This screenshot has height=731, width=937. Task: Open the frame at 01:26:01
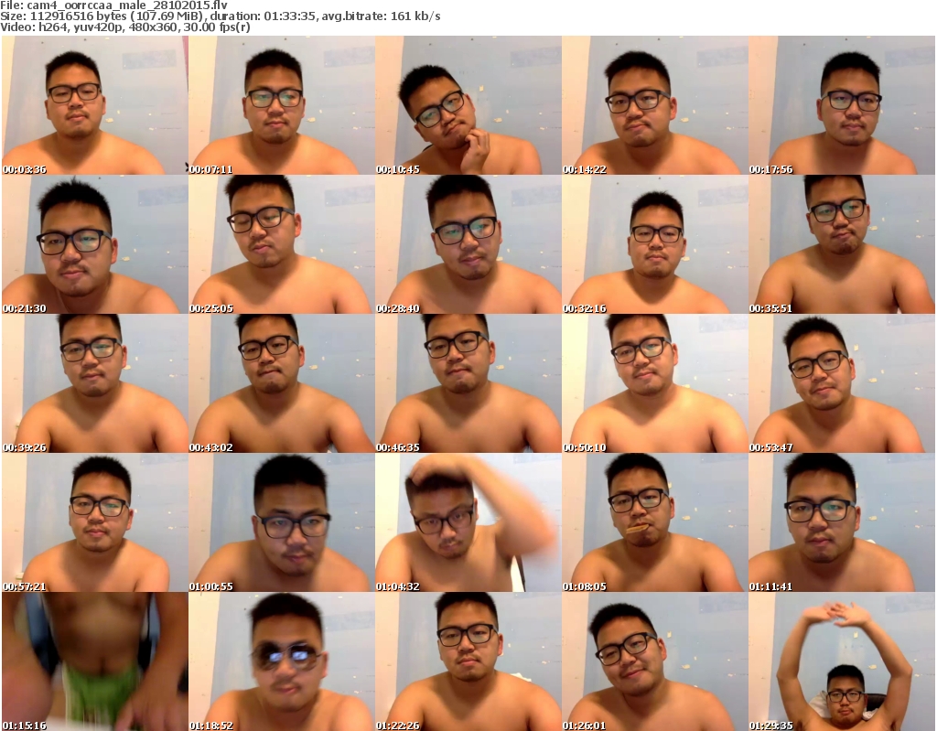[655, 661]
